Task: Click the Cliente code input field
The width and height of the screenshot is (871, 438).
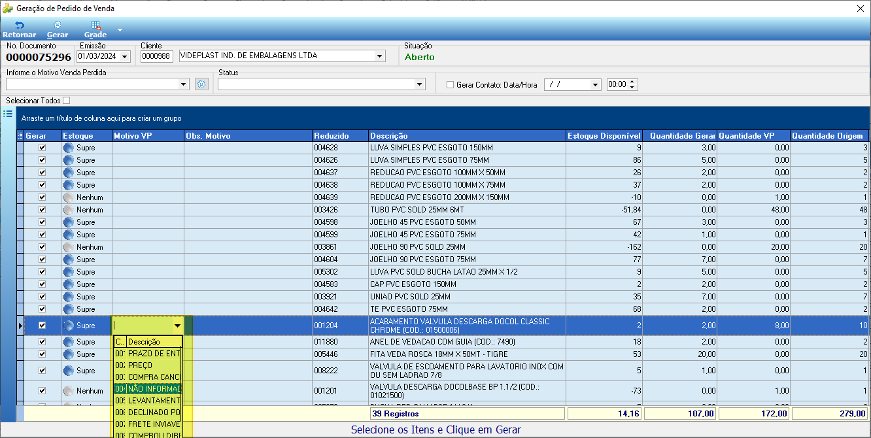Action: (157, 56)
